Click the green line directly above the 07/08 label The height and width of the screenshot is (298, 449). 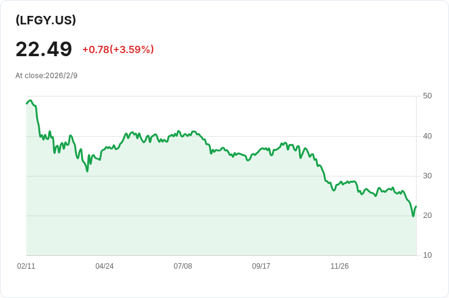pyautogui.click(x=183, y=135)
